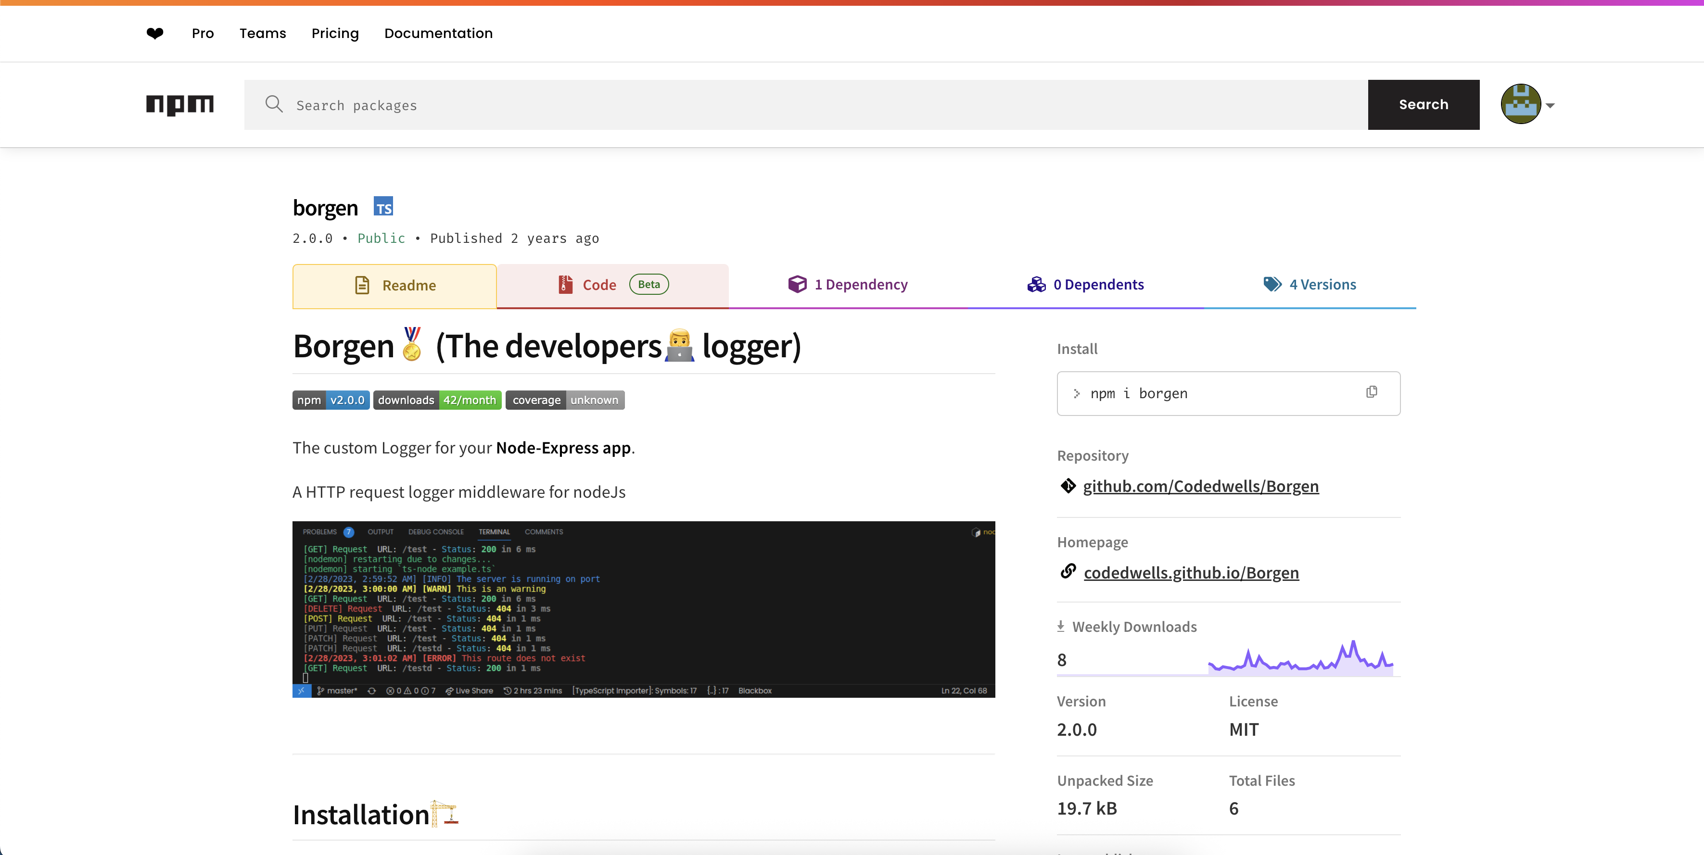Image resolution: width=1704 pixels, height=855 pixels.
Task: Click the Node-Express app bold text
Action: click(563, 448)
